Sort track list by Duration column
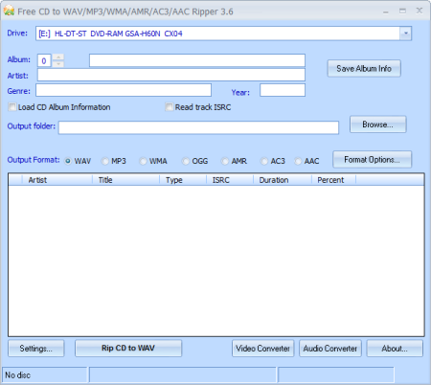The image size is (431, 385). click(283, 180)
